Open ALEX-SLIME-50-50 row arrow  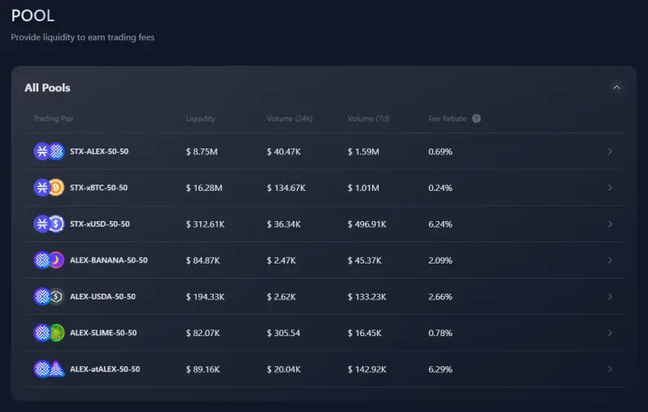click(x=610, y=333)
